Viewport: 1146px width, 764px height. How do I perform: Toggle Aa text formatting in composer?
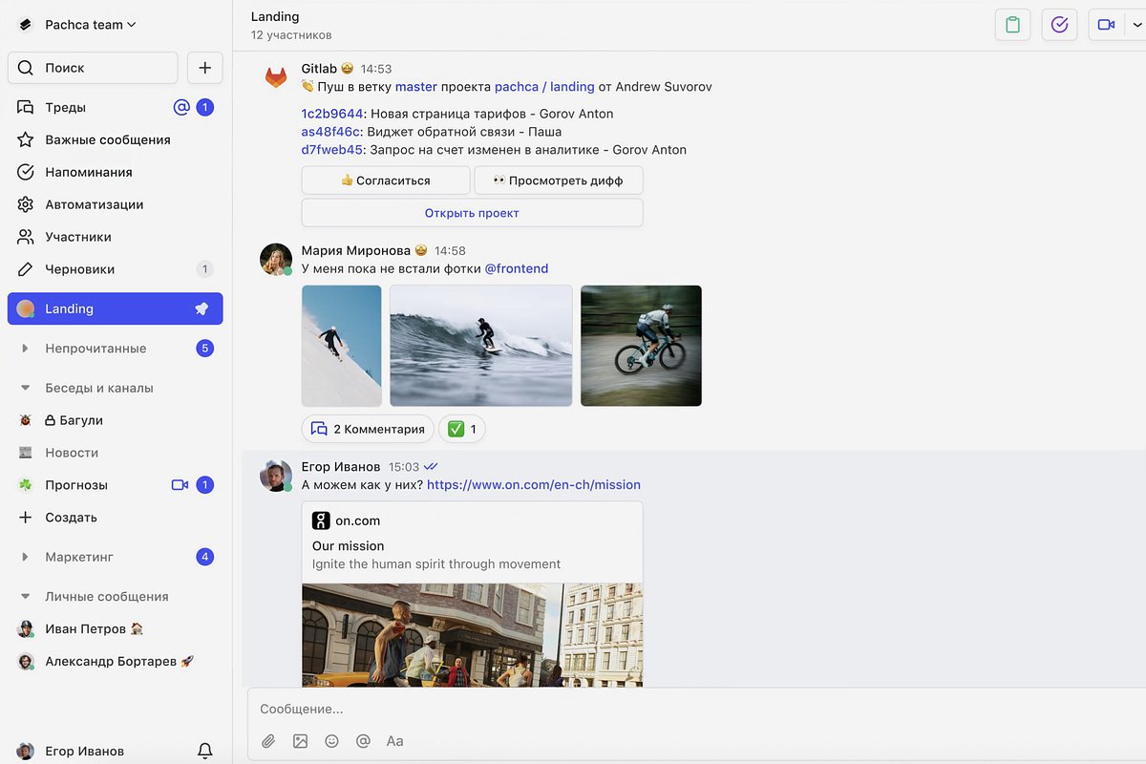(x=394, y=741)
